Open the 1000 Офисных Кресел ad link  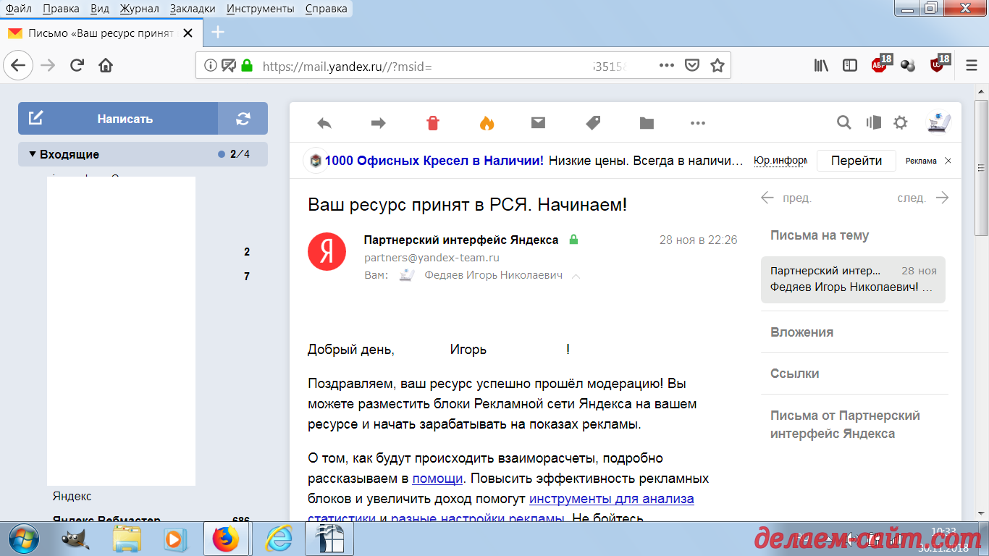(x=434, y=161)
